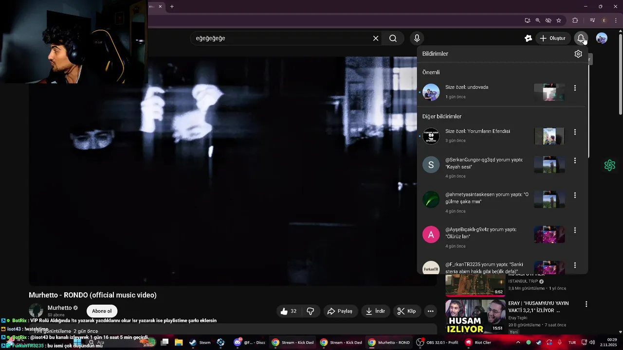Click the İndir download button

pos(375,311)
